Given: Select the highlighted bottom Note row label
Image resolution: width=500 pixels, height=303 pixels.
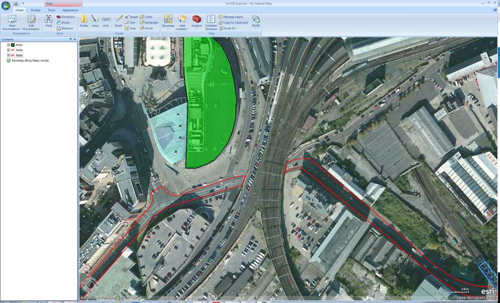Looking at the screenshot, I should point(19,55).
